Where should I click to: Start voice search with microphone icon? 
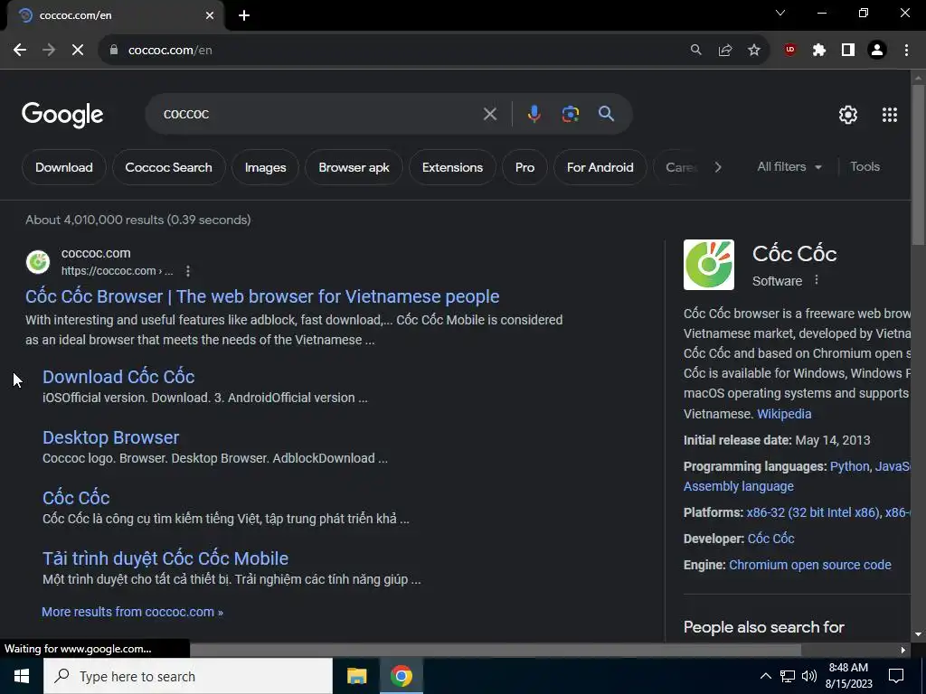(534, 114)
